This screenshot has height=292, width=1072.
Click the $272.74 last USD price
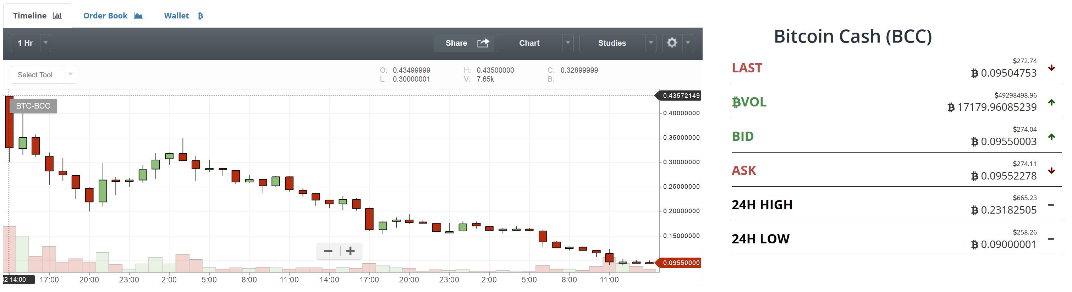coord(1025,61)
